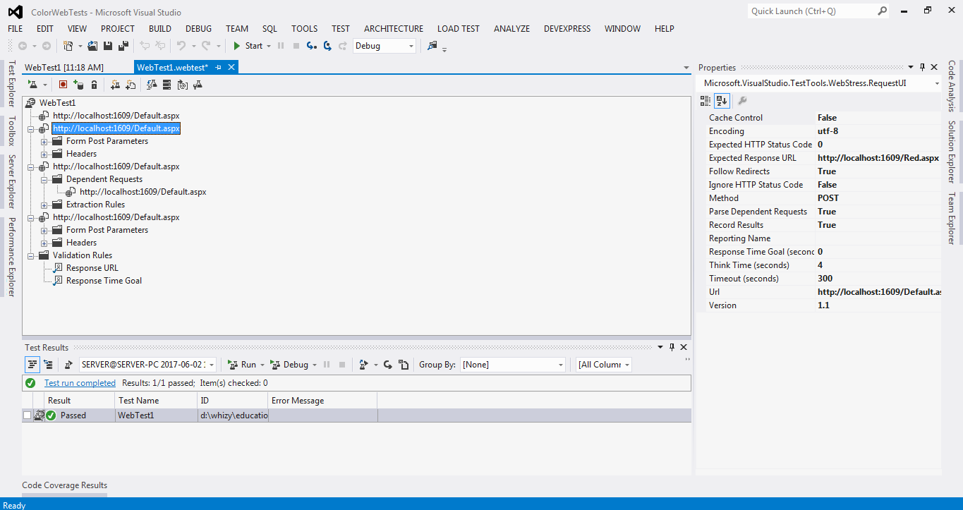This screenshot has height=510, width=963.
Task: Click the Start debugging button
Action: pos(248,46)
